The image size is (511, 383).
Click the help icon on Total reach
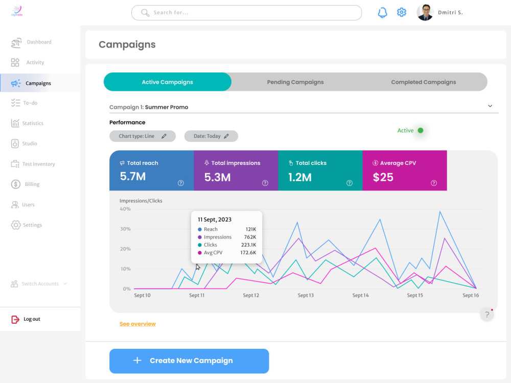coord(180,183)
